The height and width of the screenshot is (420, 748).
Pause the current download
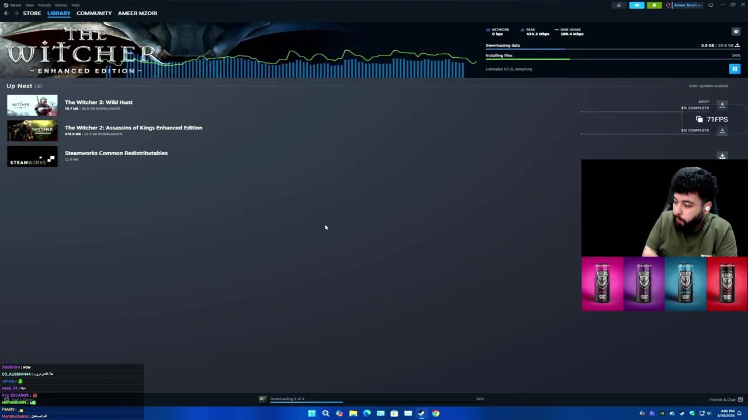[x=735, y=69]
